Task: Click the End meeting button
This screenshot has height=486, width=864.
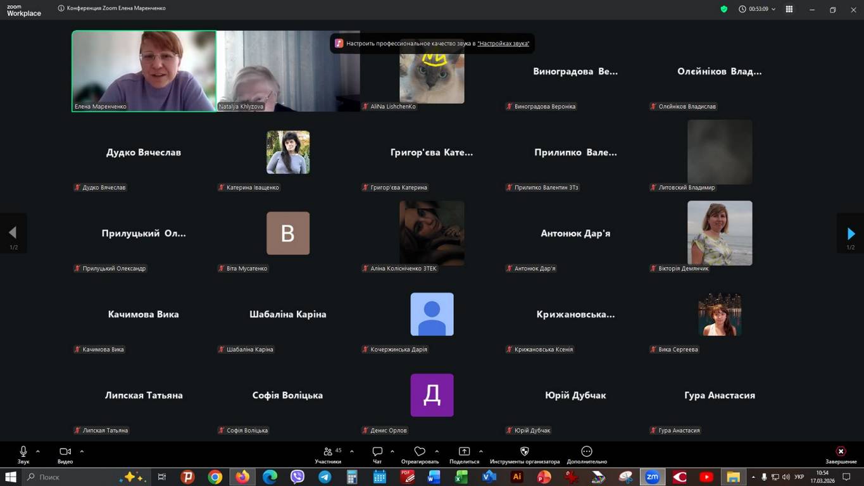Action: (841, 452)
